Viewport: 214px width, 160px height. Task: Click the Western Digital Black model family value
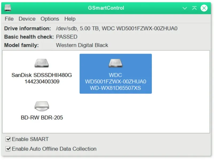82,45
